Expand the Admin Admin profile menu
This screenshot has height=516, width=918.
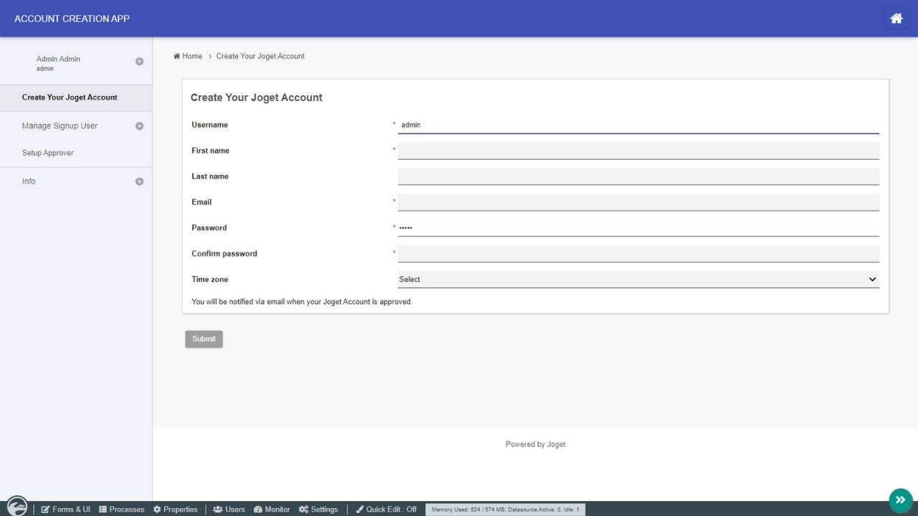pos(139,62)
